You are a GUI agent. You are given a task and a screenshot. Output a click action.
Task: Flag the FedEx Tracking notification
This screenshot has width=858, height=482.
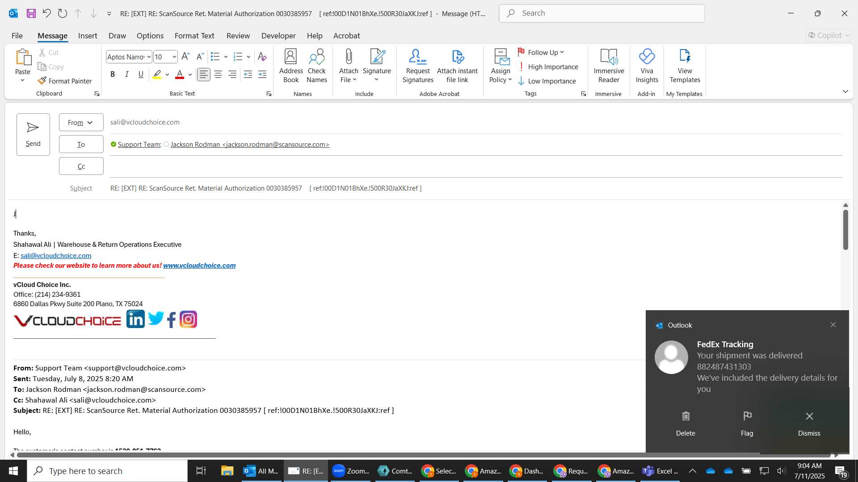click(x=747, y=423)
